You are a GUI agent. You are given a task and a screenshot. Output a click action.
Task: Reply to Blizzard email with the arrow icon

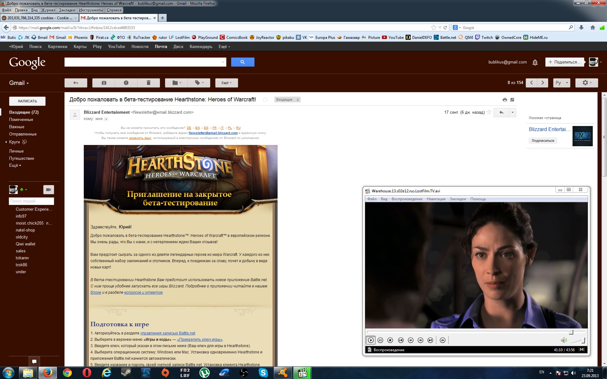pos(501,112)
